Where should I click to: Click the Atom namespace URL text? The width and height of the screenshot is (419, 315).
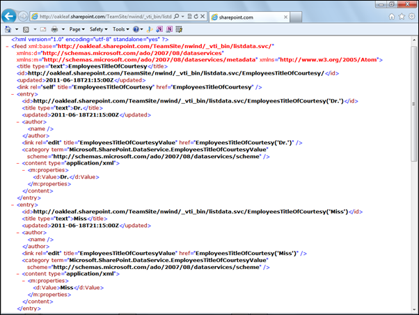pos(329,60)
